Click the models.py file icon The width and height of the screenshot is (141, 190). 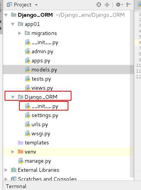coord(27,70)
